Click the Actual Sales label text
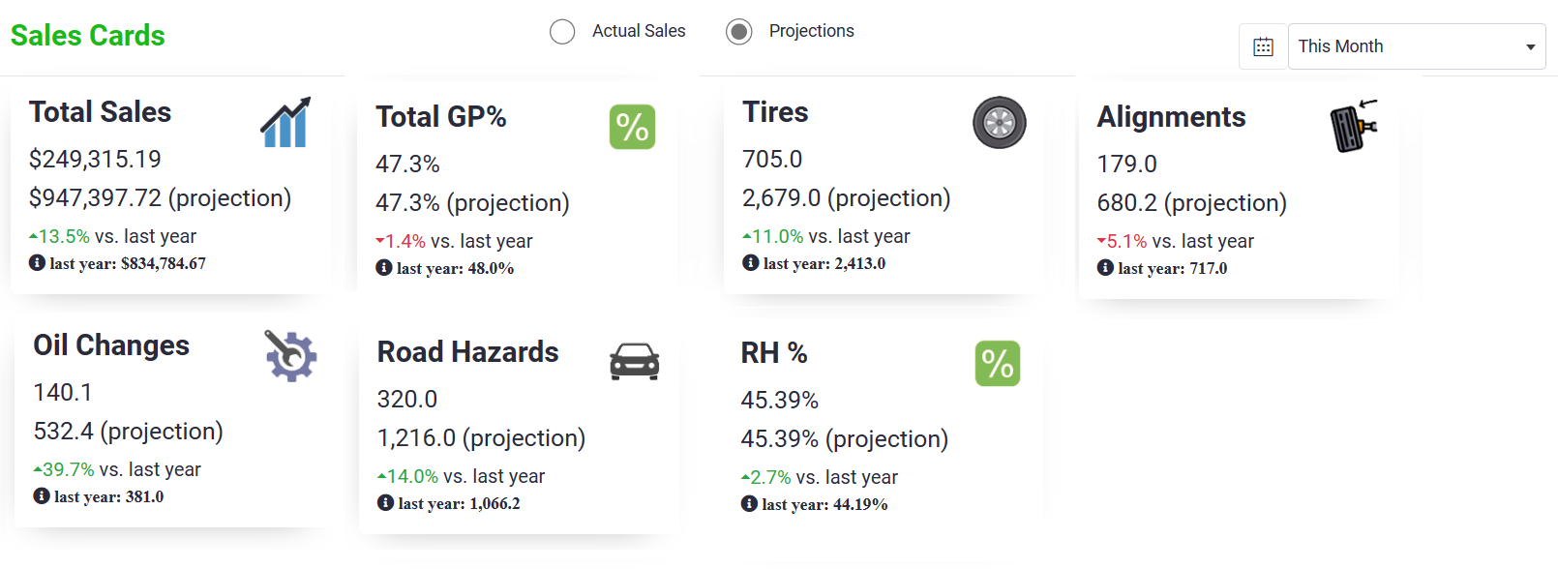 tap(639, 31)
